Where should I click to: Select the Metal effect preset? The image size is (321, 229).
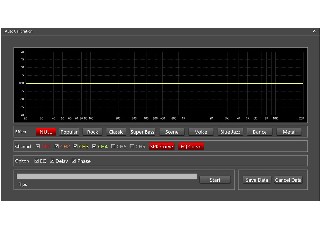tap(289, 132)
